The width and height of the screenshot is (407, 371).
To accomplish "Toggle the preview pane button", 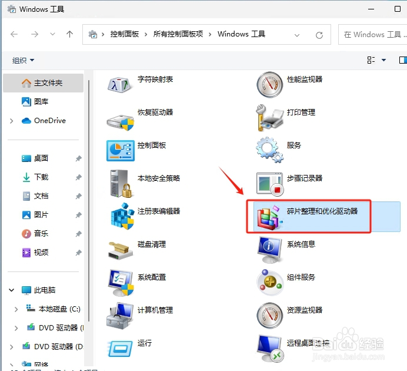I will 403,60.
